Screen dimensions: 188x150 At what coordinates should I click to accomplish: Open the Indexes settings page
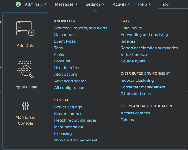click(x=128, y=41)
